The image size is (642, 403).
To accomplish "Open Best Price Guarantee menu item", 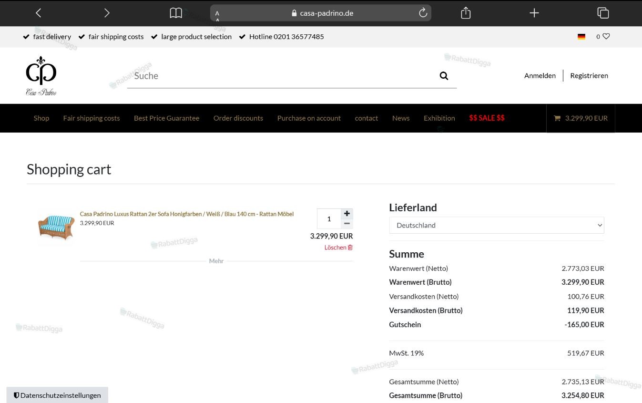I will point(166,118).
